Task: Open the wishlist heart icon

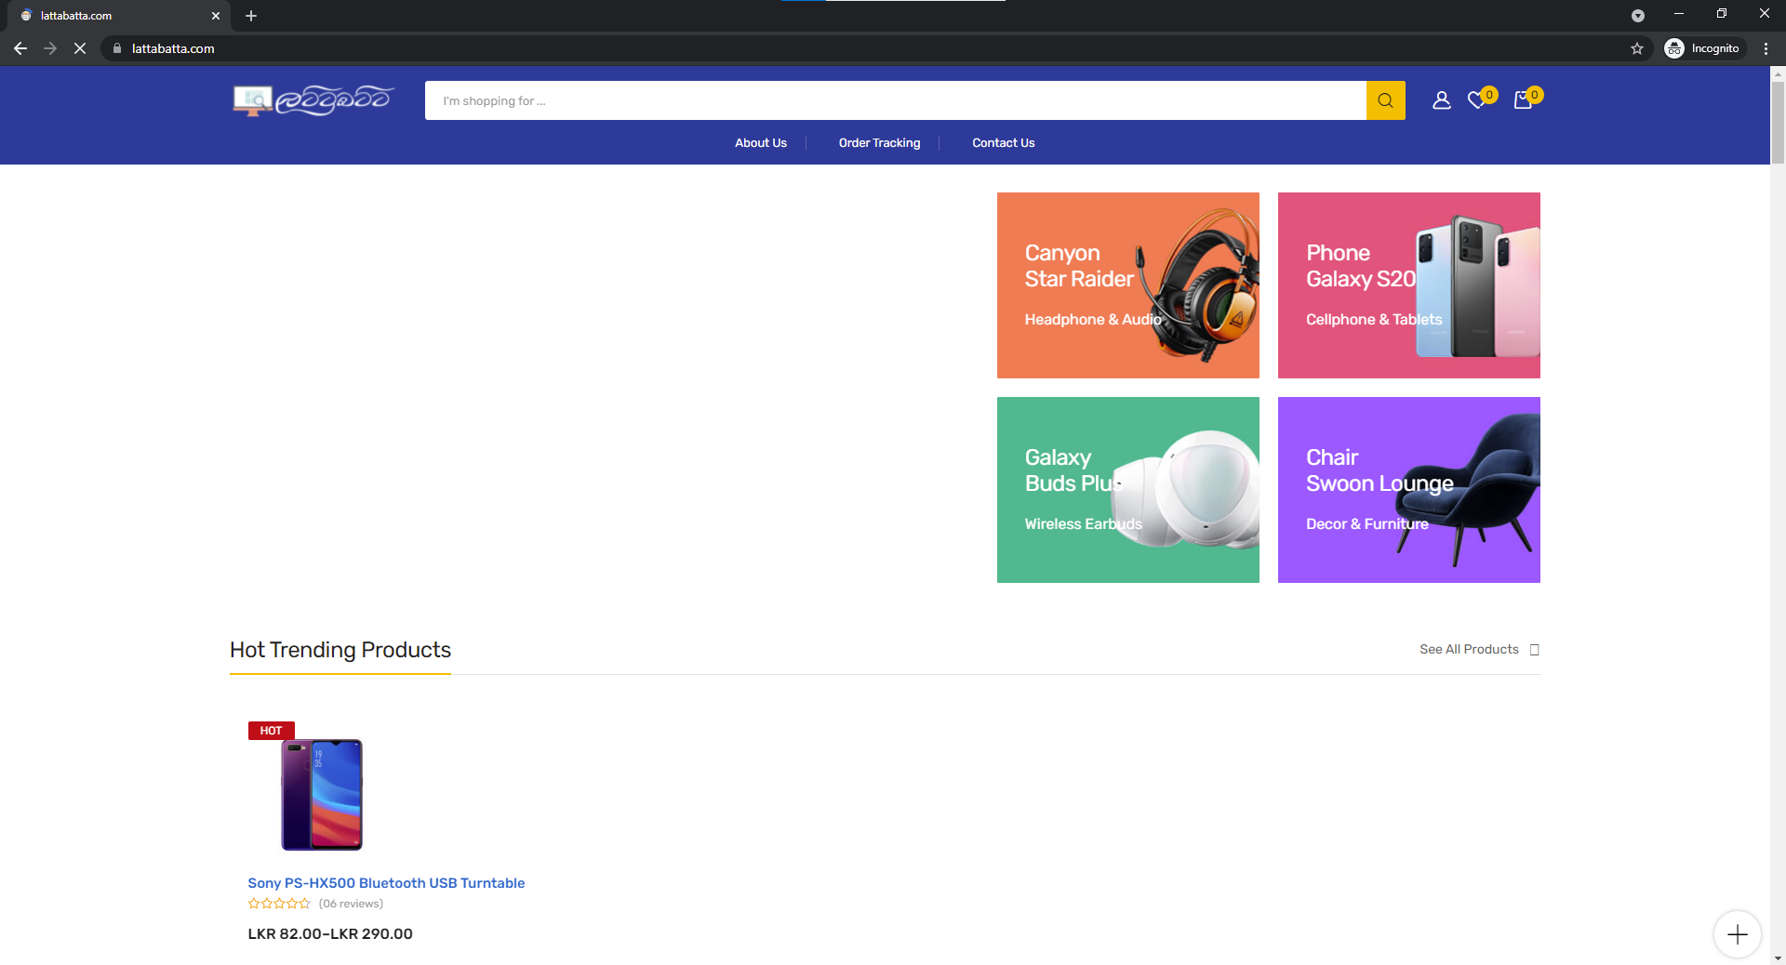Action: point(1477,100)
